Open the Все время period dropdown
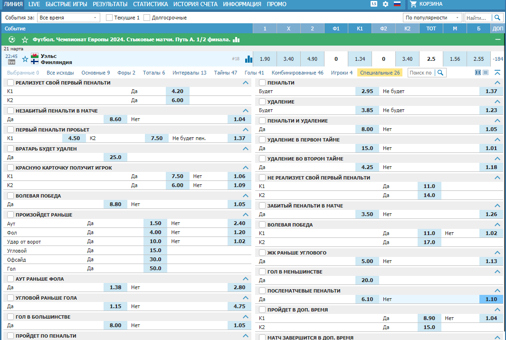 coord(68,18)
